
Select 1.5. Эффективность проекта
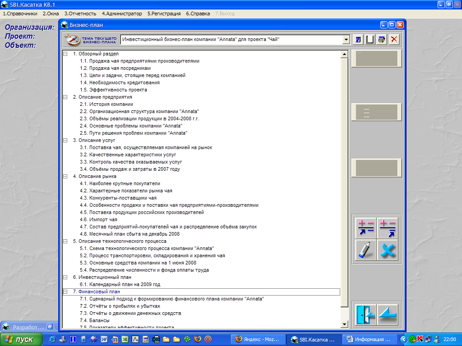pyautogui.click(x=113, y=90)
